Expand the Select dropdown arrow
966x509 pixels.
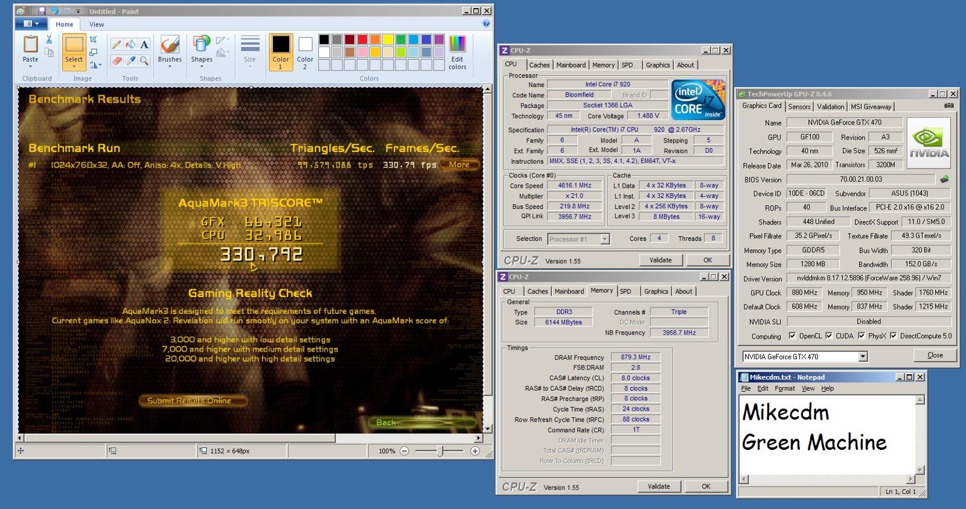(x=74, y=66)
